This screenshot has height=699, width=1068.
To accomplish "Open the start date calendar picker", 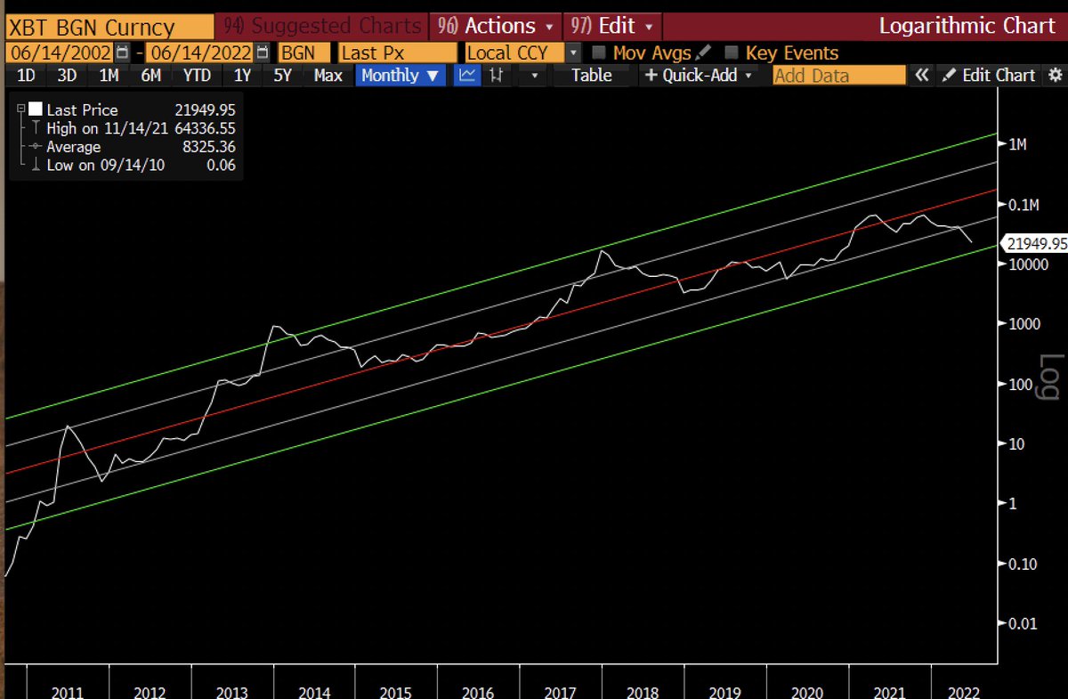I will click(x=123, y=53).
